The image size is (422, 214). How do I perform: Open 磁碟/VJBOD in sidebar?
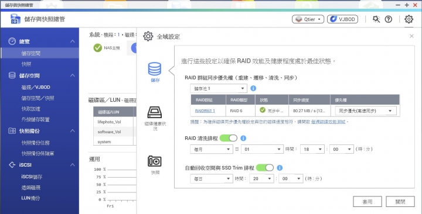36,87
